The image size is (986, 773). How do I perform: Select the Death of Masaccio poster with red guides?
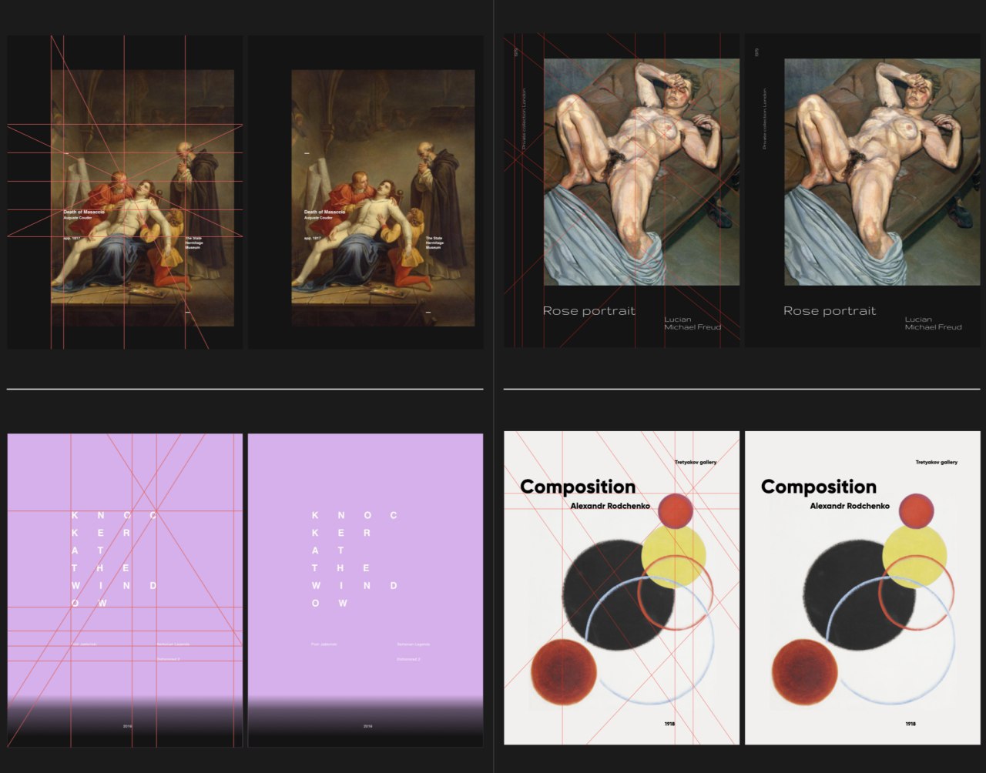125,192
